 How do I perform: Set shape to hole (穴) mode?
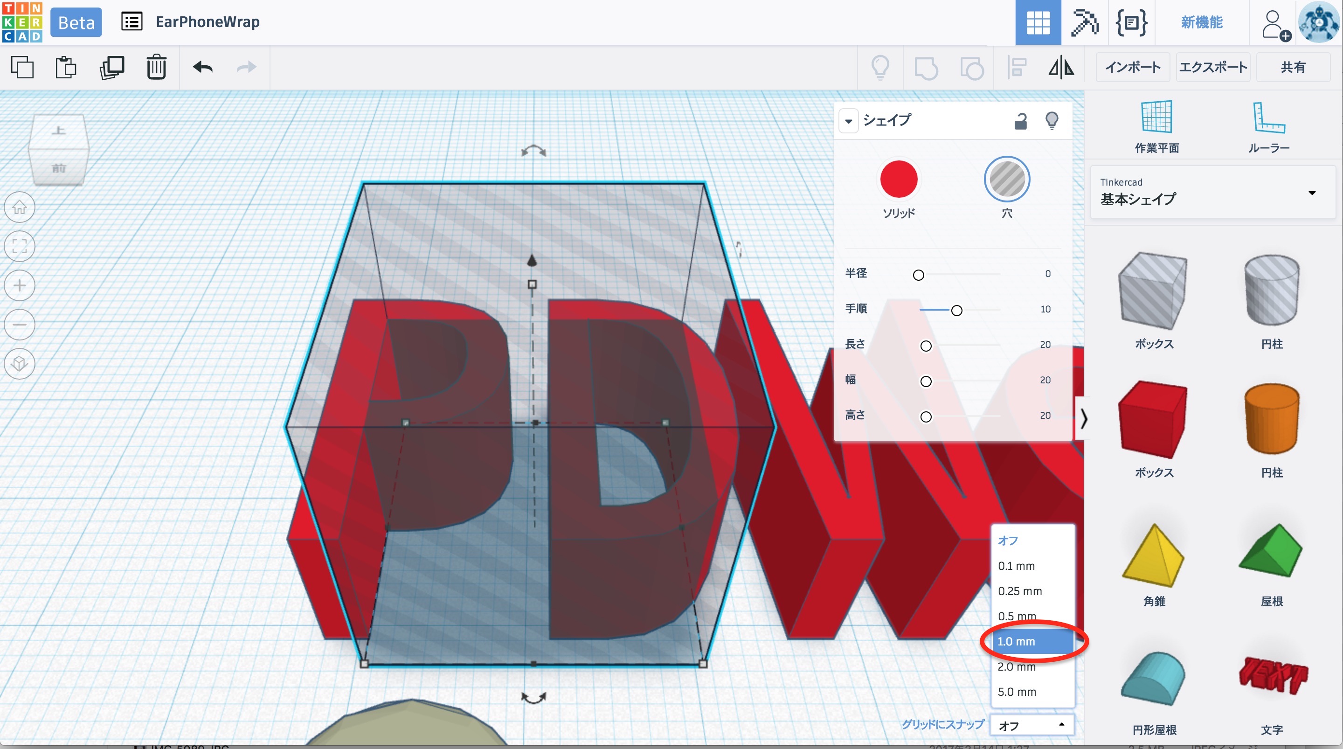(x=1006, y=180)
